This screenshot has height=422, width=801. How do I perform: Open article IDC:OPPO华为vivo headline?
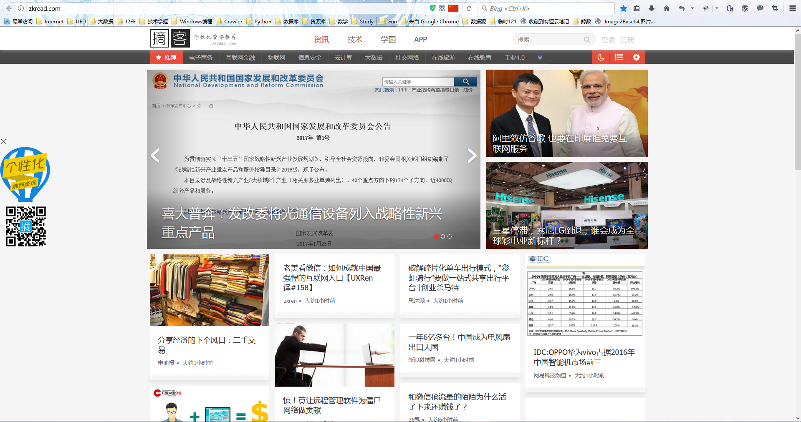coord(584,357)
